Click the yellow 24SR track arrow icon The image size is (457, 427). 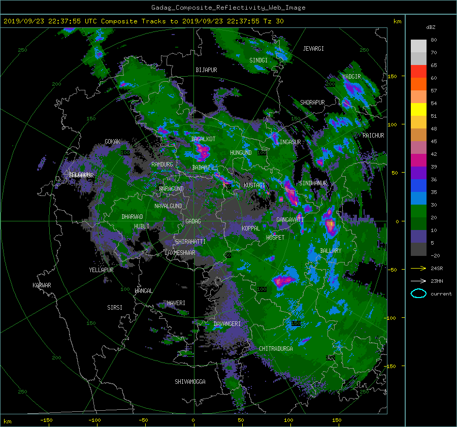tap(418, 268)
